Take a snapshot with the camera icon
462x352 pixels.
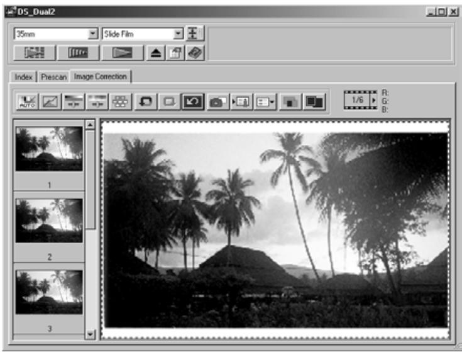click(218, 102)
